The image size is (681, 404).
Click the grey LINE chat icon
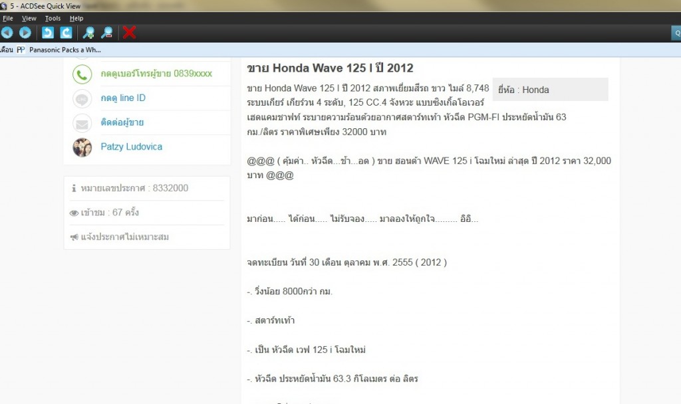pos(82,98)
